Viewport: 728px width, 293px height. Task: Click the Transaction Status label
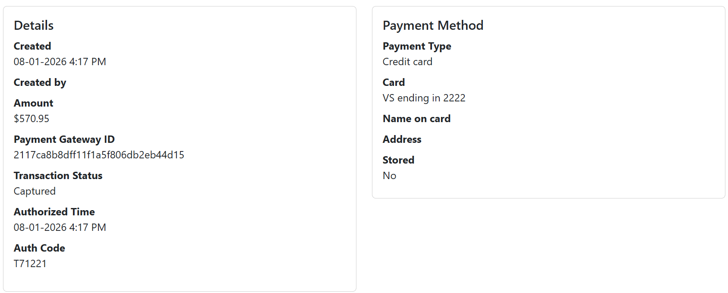[x=58, y=176]
